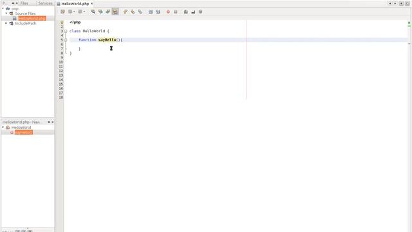Close the Projects panel
412x232 pixels.
coord(17,3)
